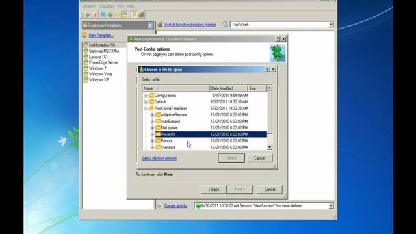
Task: Open the View menu
Action: pyautogui.click(x=120, y=6)
